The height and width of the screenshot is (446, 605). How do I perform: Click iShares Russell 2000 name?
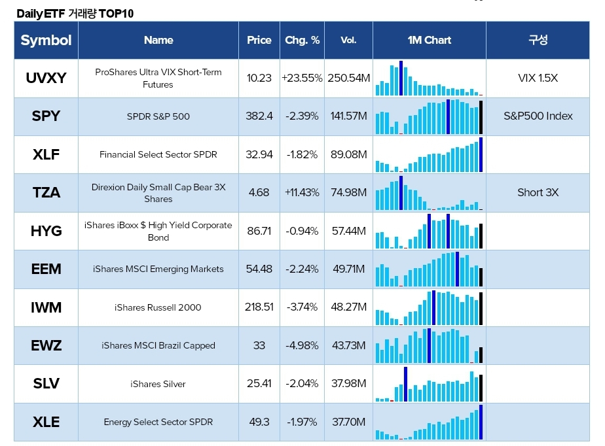(158, 307)
